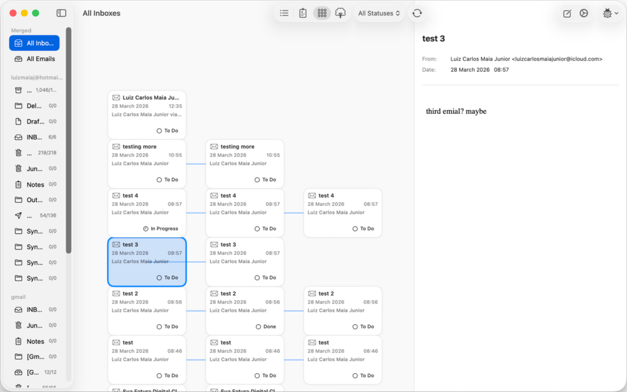The image size is (627, 392).
Task: Click the 'All Inboxes' window title
Action: [101, 13]
